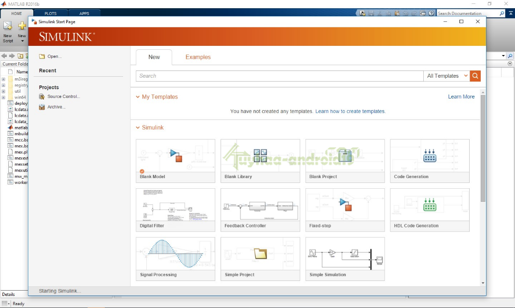Click the Open folder icon in Simulink sidebar
The width and height of the screenshot is (515, 308).
click(42, 56)
